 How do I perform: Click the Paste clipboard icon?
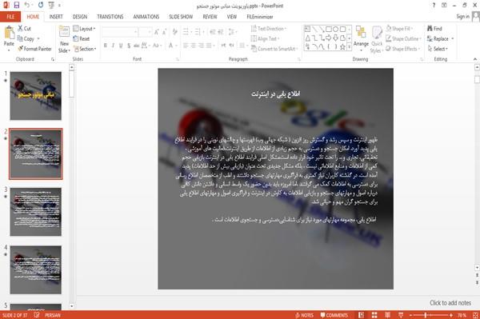pyautogui.click(x=9, y=33)
